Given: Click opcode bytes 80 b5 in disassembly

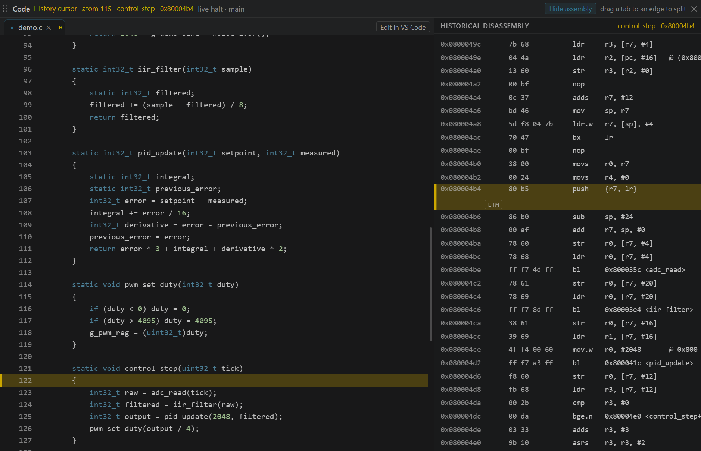Looking at the screenshot, I should [518, 189].
